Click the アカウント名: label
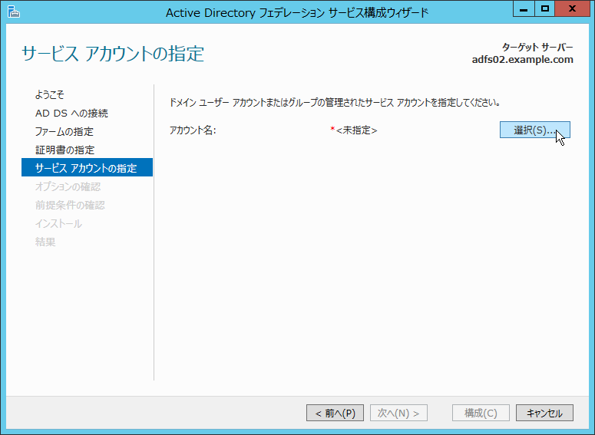 click(193, 130)
